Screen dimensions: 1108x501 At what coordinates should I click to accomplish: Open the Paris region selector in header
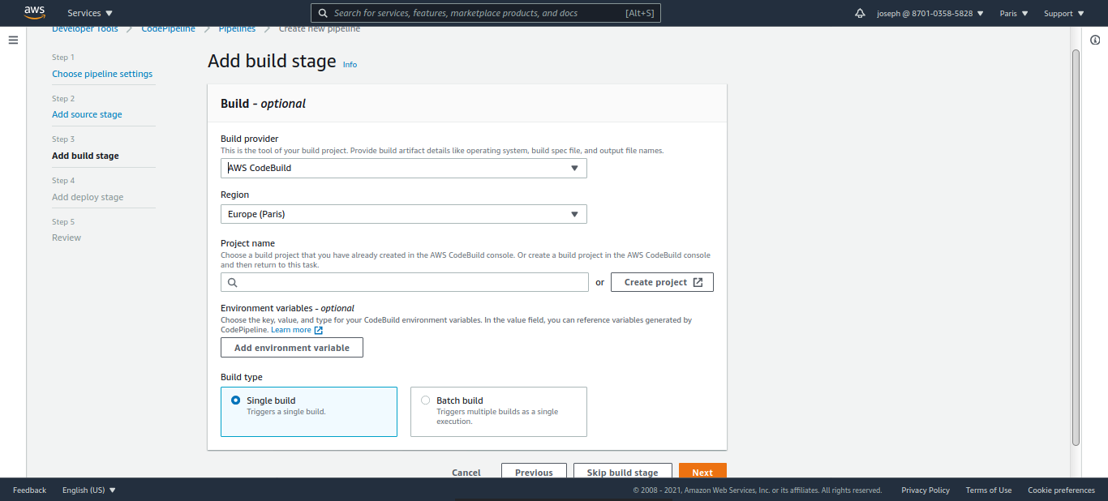(x=1013, y=13)
